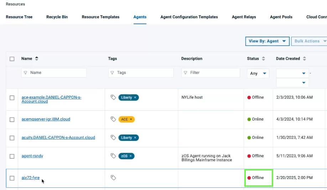Click the tag icon beside the ACE tag
327x190 pixels.
pos(113,119)
